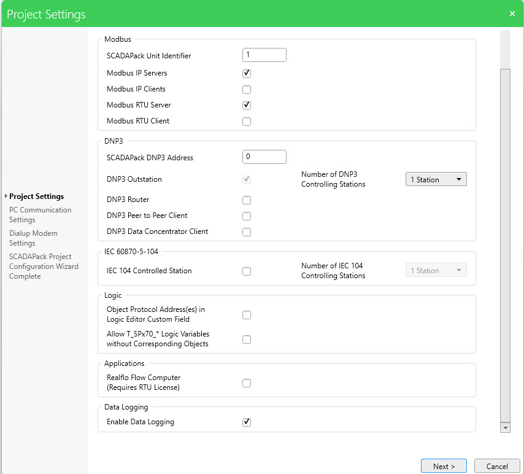Click the DNP3 Router label
524x474 pixels.
[x=128, y=200]
